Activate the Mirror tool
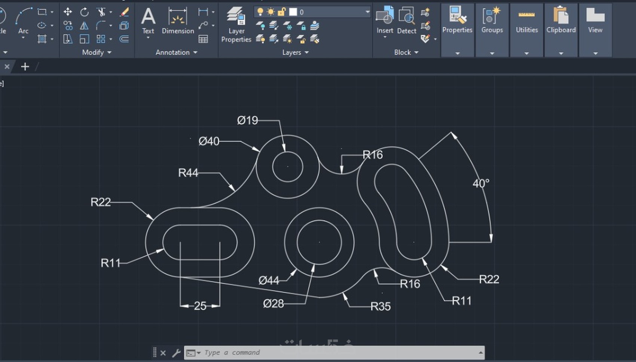 click(x=85, y=26)
